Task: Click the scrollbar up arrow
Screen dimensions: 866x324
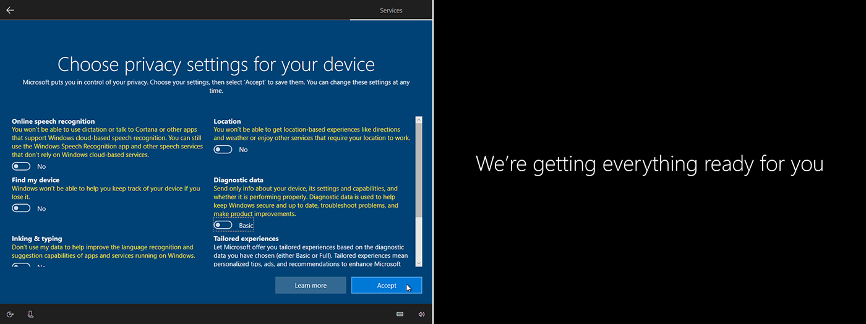Action: pos(419,120)
